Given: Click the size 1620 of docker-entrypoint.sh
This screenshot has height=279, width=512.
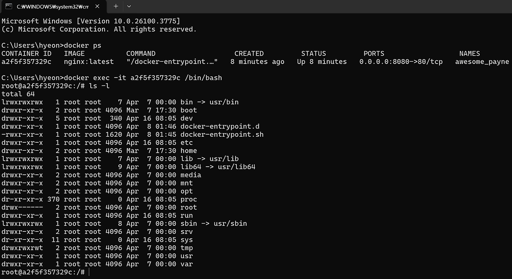Looking at the screenshot, I should click(114, 134).
